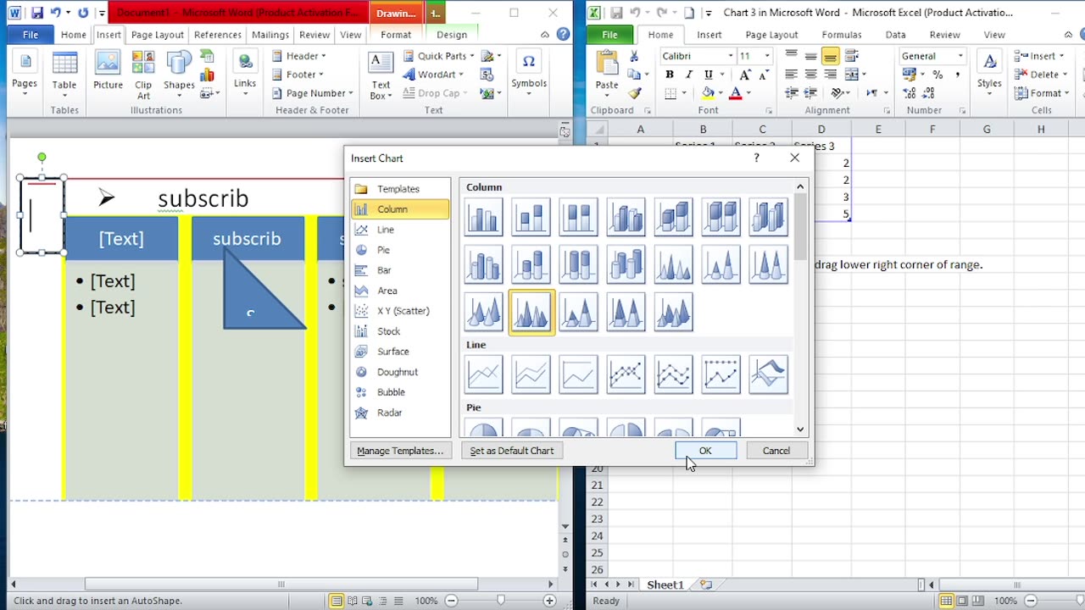1085x610 pixels.
Task: Choose the first clustered column chart thumbnail
Action: coord(483,216)
